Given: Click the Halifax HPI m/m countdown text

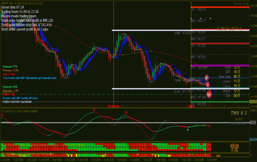Looking at the screenshot, I should [x=20, y=98].
